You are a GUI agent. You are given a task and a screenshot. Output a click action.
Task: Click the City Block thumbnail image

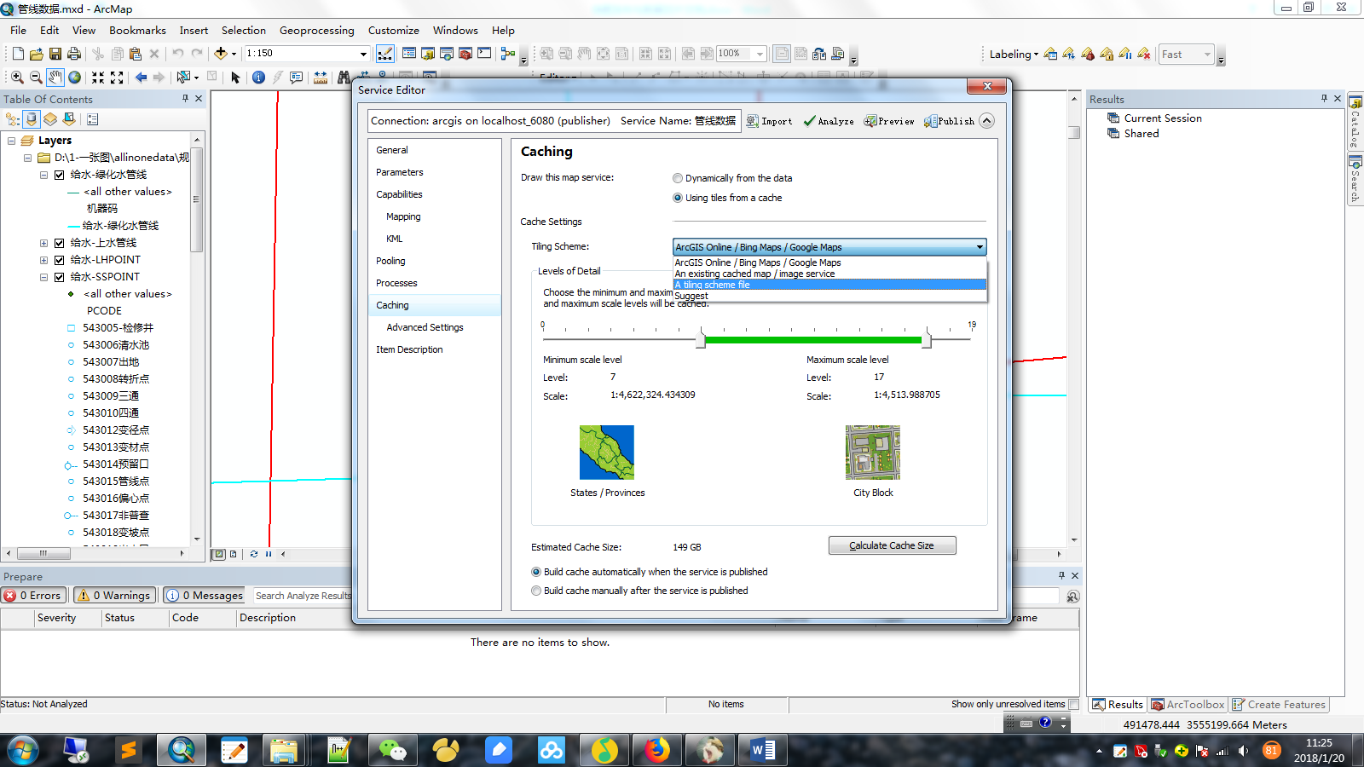coord(873,453)
